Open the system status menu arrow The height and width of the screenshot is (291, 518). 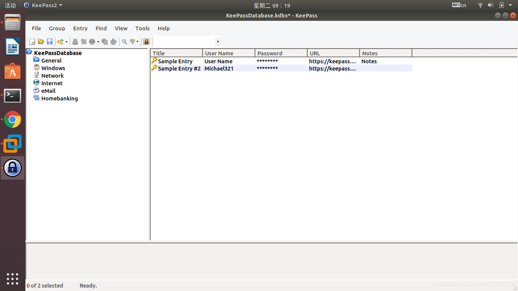510,5
